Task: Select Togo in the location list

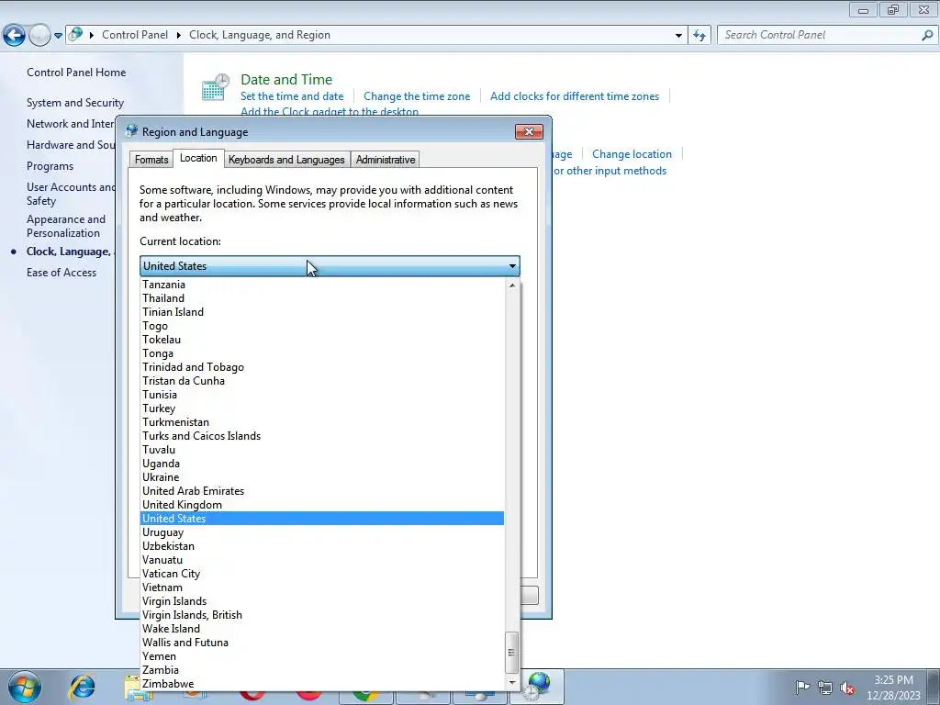Action: coord(322,326)
